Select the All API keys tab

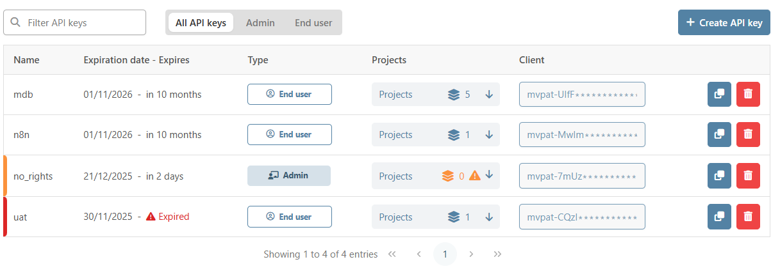[x=201, y=22]
